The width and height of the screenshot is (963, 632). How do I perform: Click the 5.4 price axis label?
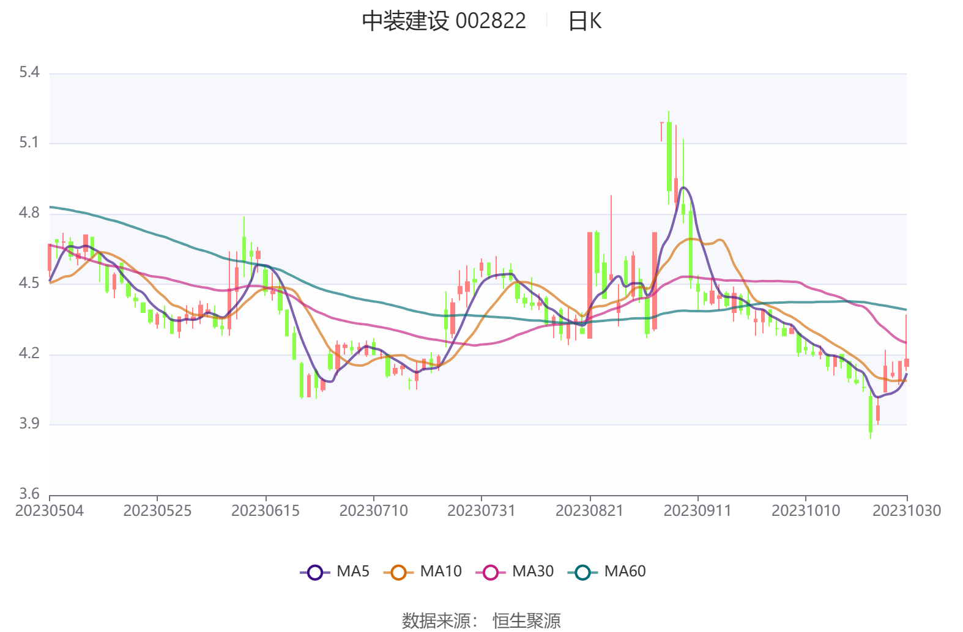click(x=29, y=72)
